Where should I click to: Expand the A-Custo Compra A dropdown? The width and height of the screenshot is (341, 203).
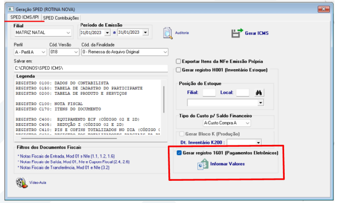tap(248, 123)
